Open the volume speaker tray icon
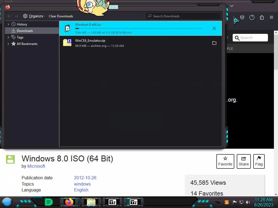The width and height of the screenshot is (278, 208). (x=248, y=202)
